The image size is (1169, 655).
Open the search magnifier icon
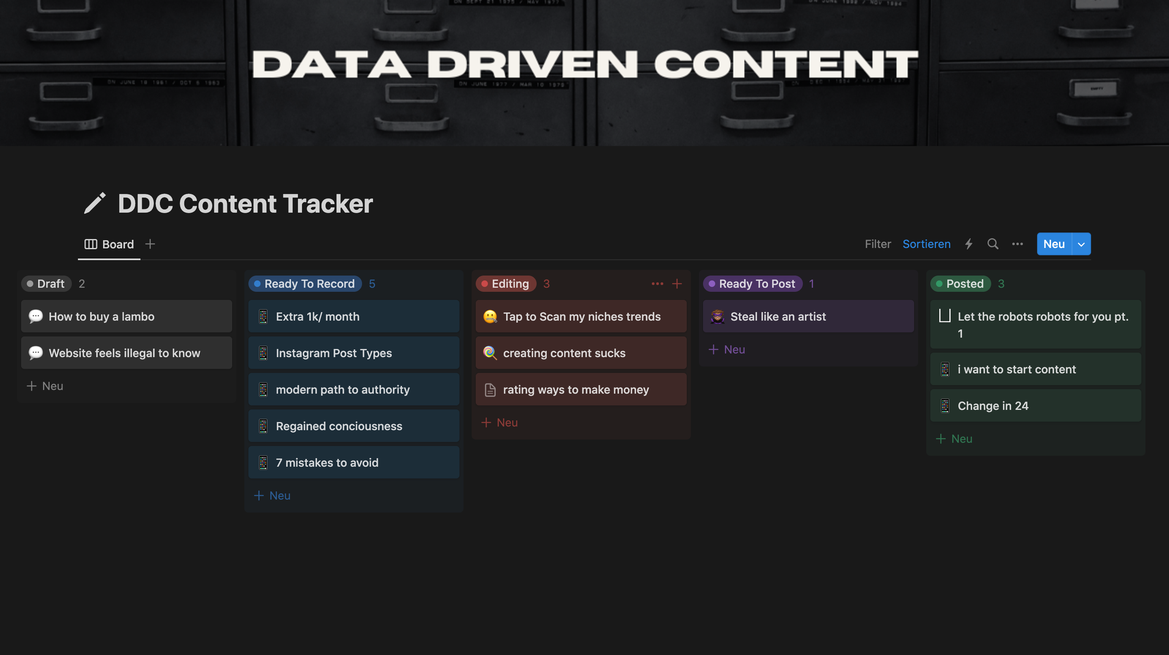click(992, 244)
